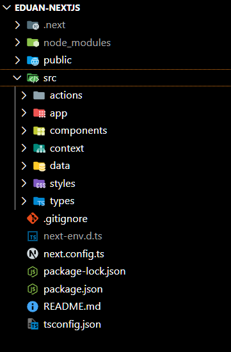This screenshot has width=231, height=352.
Task: Select the actions folder label
Action: (66, 95)
